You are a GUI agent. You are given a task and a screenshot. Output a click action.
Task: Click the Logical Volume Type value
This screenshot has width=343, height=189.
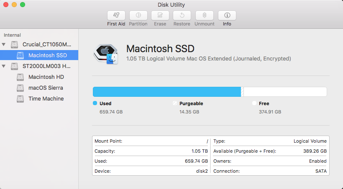310,141
